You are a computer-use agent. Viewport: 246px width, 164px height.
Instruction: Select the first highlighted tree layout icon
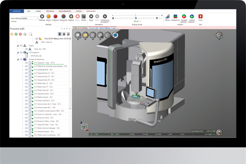(x=59, y=34)
